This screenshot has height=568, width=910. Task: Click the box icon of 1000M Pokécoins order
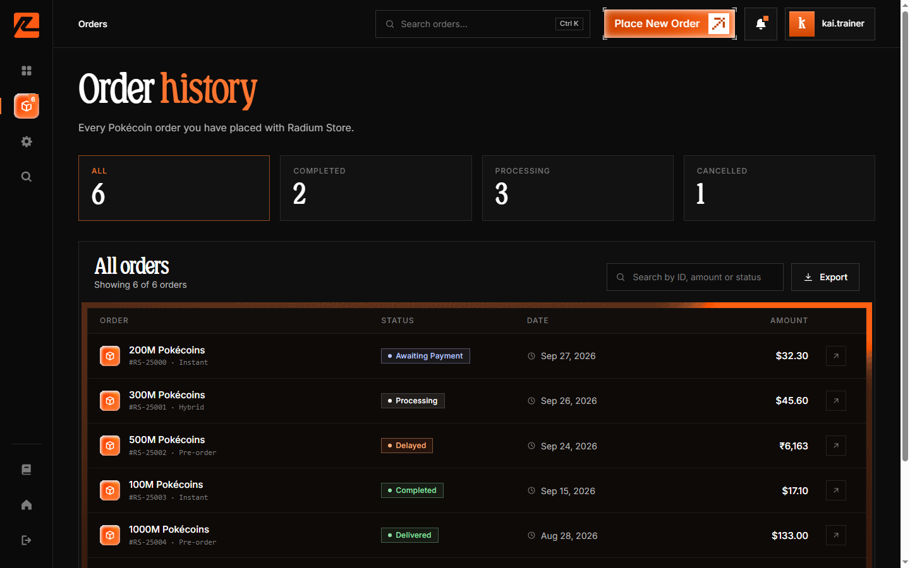click(110, 535)
